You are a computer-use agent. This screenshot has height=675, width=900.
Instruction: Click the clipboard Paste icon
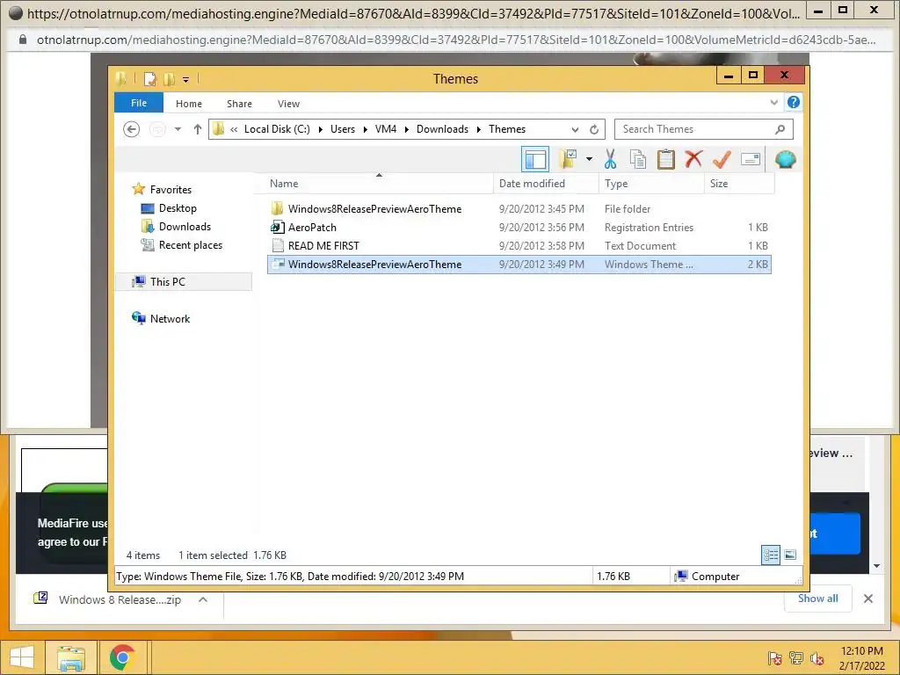pyautogui.click(x=666, y=159)
